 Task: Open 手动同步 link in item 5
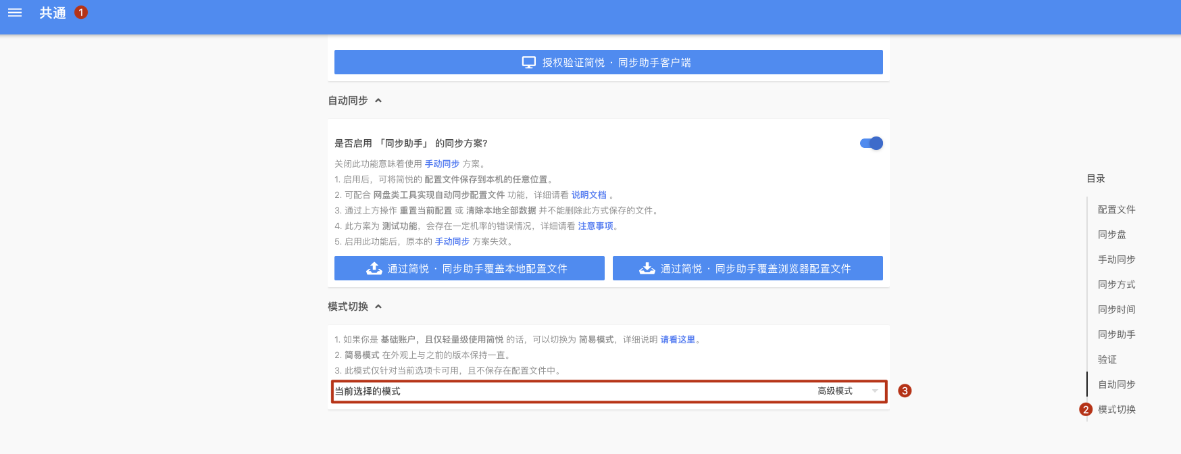coord(452,241)
